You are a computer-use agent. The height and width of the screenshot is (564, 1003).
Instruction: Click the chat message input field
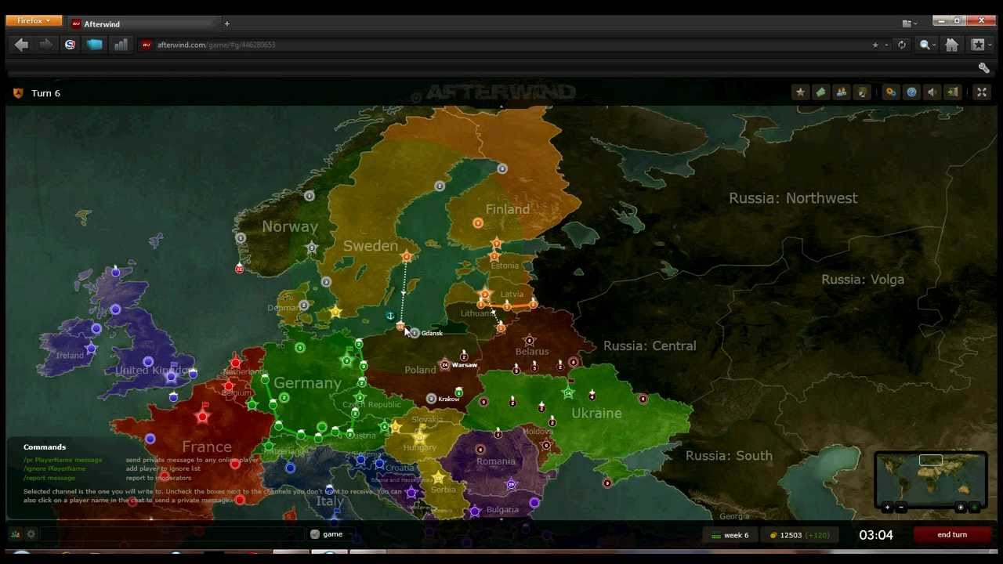tap(172, 534)
